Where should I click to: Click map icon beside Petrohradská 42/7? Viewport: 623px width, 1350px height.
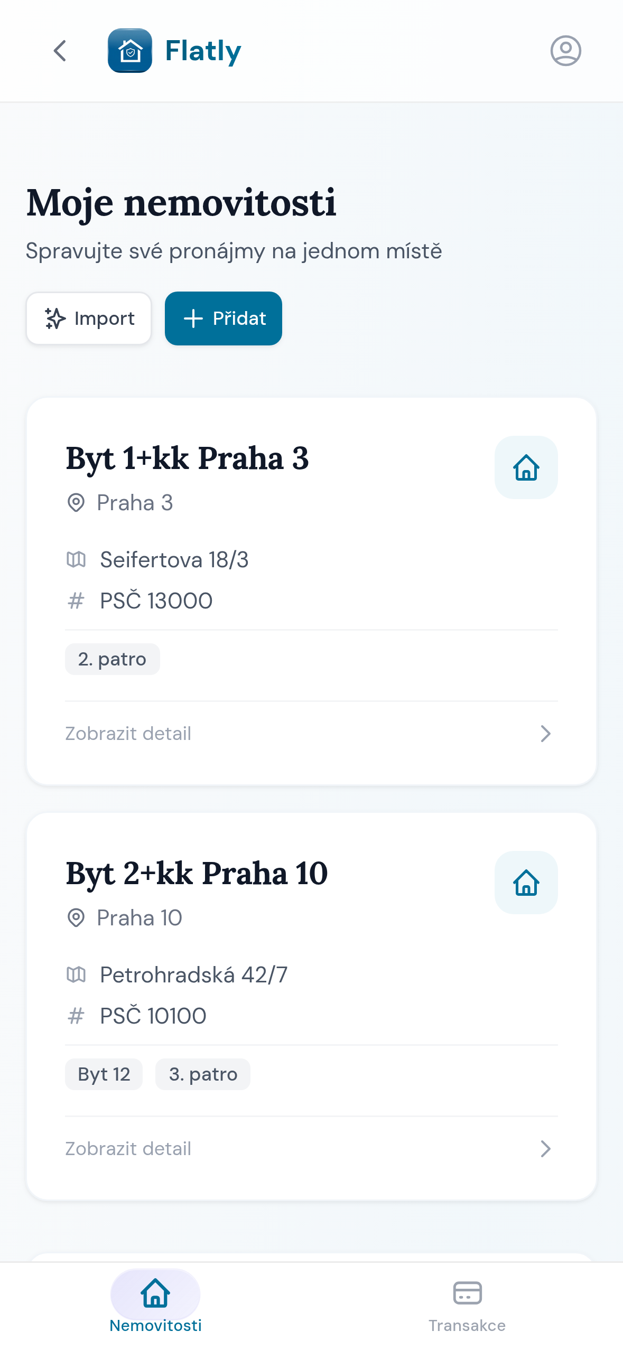point(76,974)
